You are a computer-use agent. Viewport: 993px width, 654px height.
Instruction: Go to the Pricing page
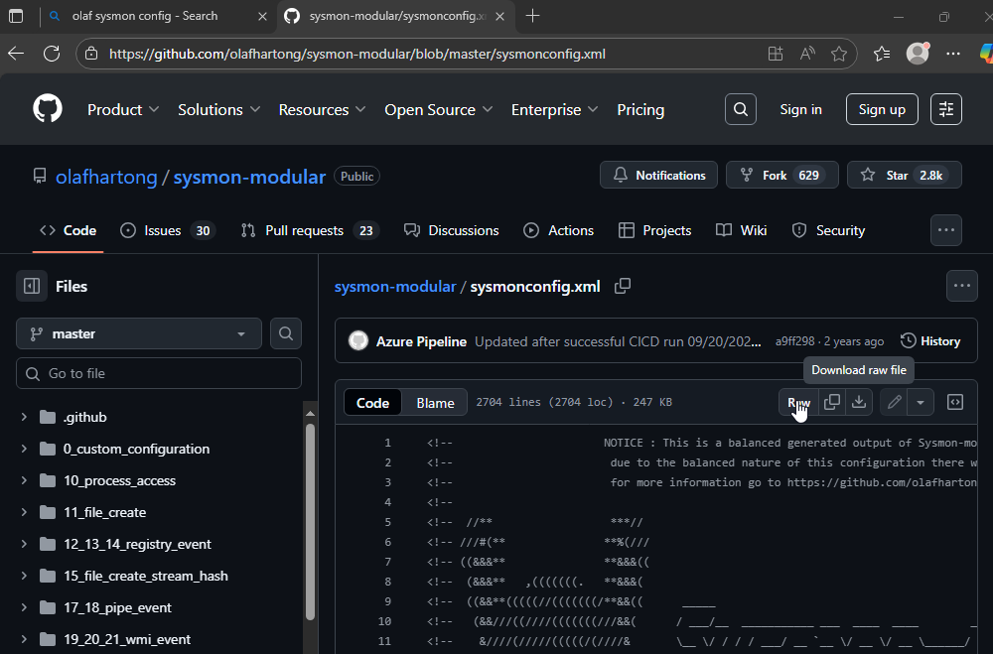pyautogui.click(x=640, y=109)
